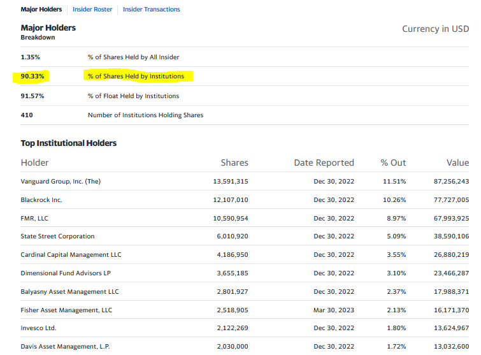
Task: Click Cardinal Capital shares 4,186,950
Action: coord(232,255)
